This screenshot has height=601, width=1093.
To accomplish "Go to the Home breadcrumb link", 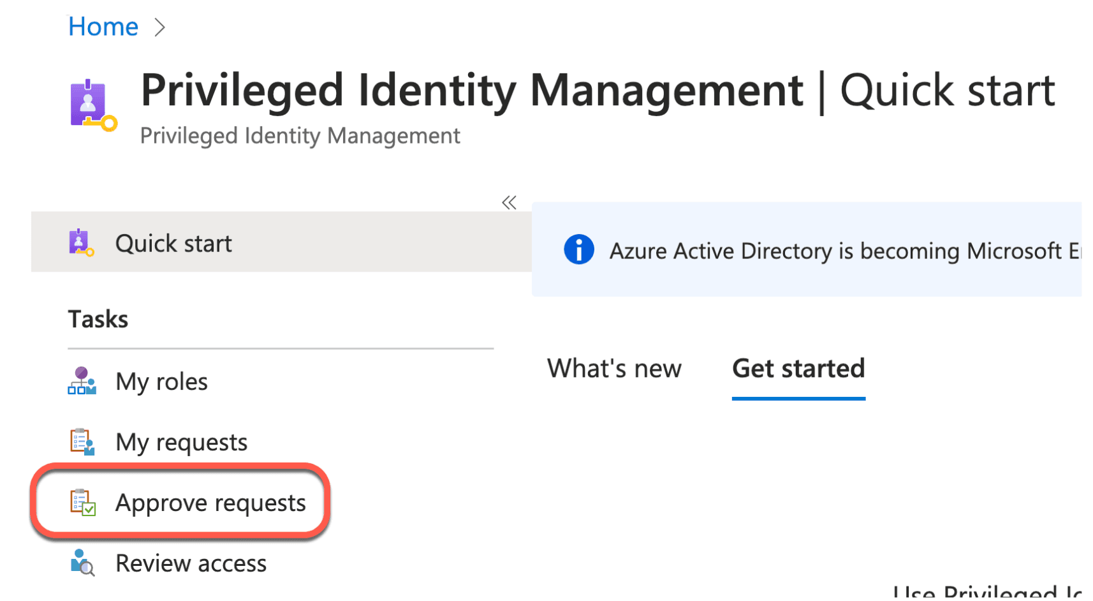I will (x=103, y=27).
